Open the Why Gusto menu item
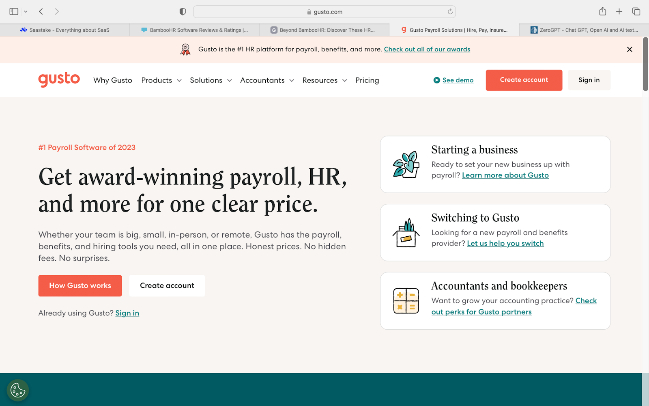 click(x=113, y=80)
